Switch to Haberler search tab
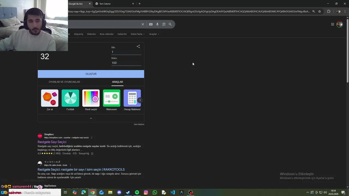The width and height of the screenshot is (349, 196). click(x=122, y=34)
